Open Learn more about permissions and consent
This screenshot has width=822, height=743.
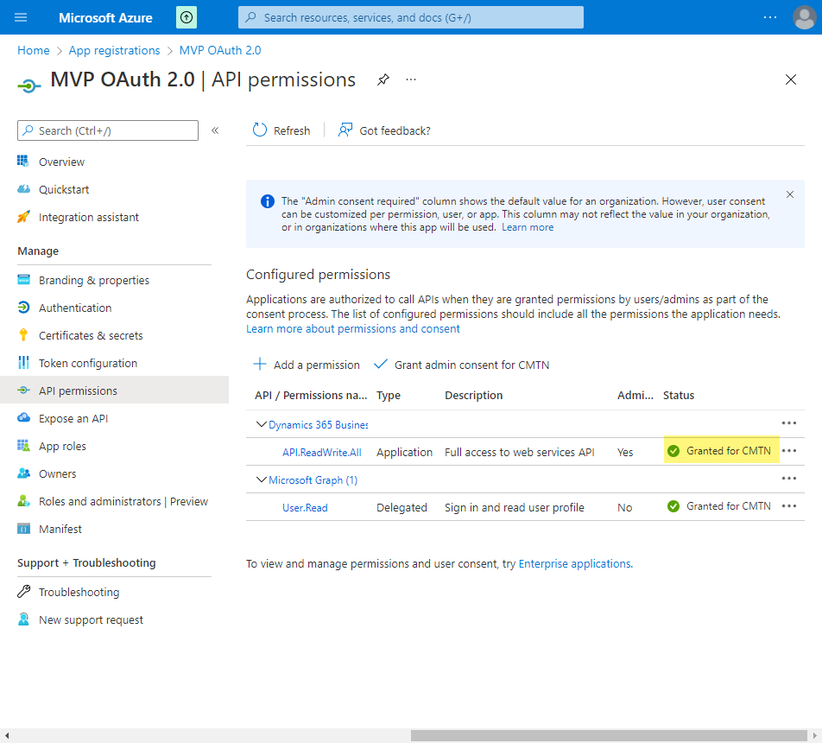(x=353, y=329)
